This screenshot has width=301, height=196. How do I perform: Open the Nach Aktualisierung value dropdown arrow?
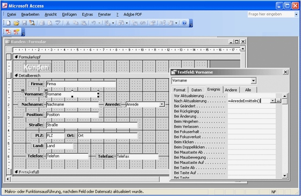click(273, 101)
